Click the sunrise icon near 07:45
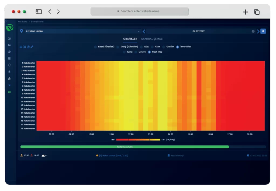 tap(22, 155)
